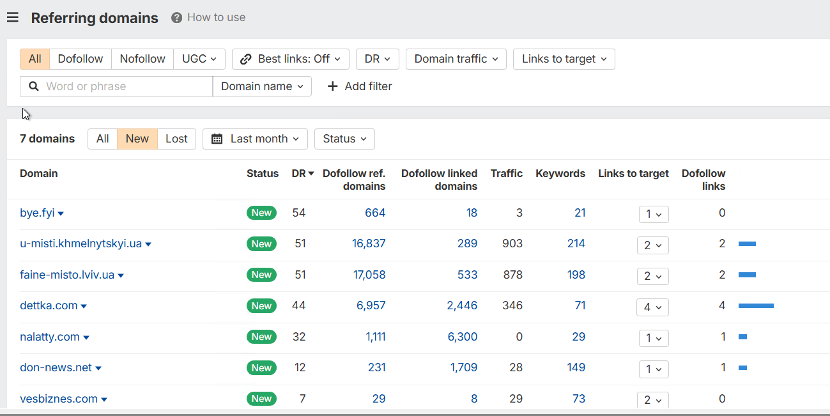This screenshot has height=416, width=830.
Task: Select the Dofollow link type filter
Action: [81, 59]
